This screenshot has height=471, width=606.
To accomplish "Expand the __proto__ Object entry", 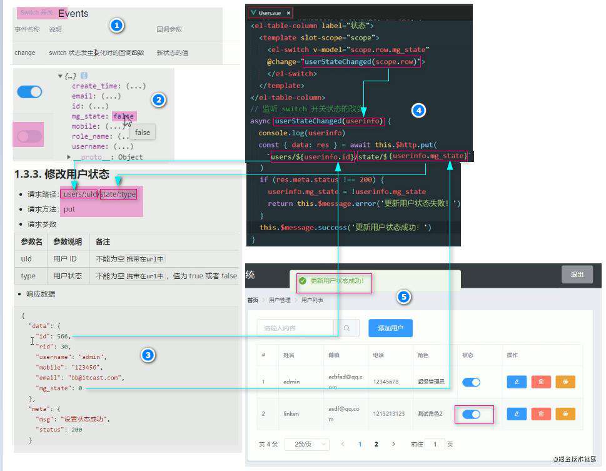I will point(69,157).
